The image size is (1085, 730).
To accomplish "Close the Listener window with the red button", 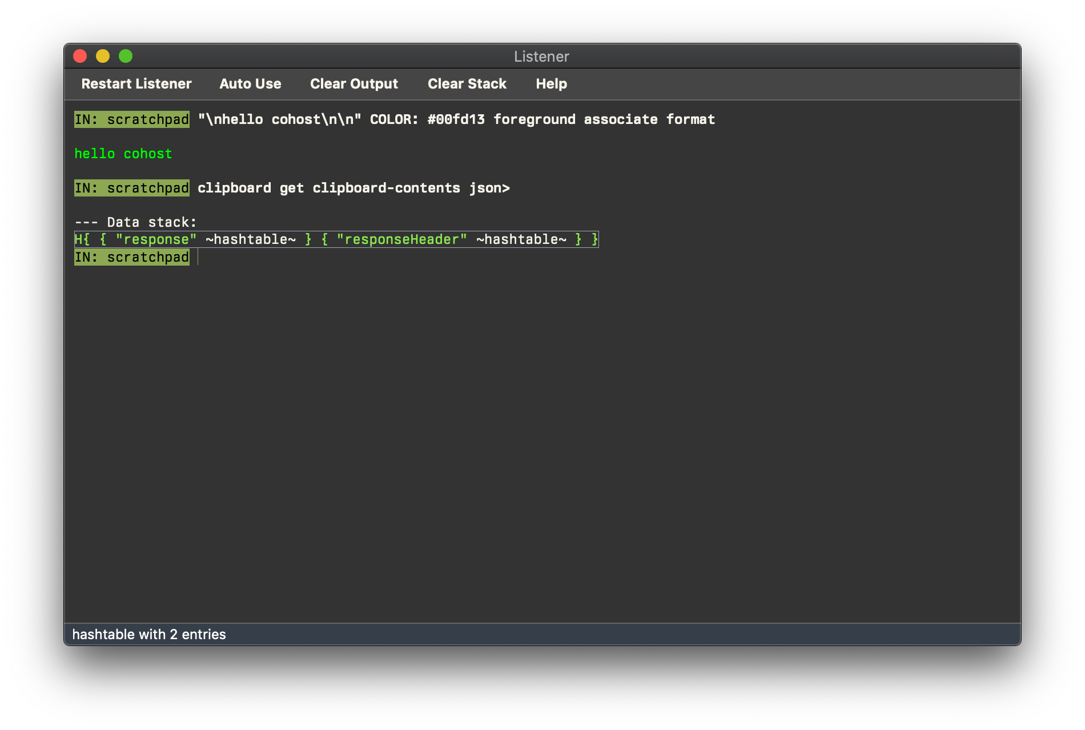I will pyautogui.click(x=80, y=56).
